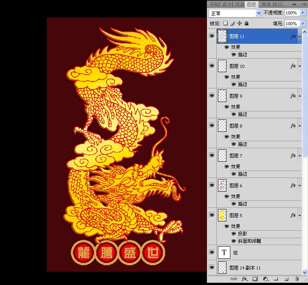The image size is (308, 285).
Task: Click the fx icon on 图层 5
Action: click(293, 215)
